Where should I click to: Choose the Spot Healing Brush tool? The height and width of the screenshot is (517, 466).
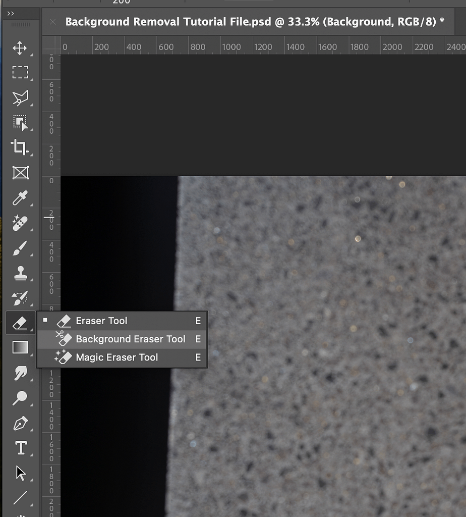click(20, 223)
